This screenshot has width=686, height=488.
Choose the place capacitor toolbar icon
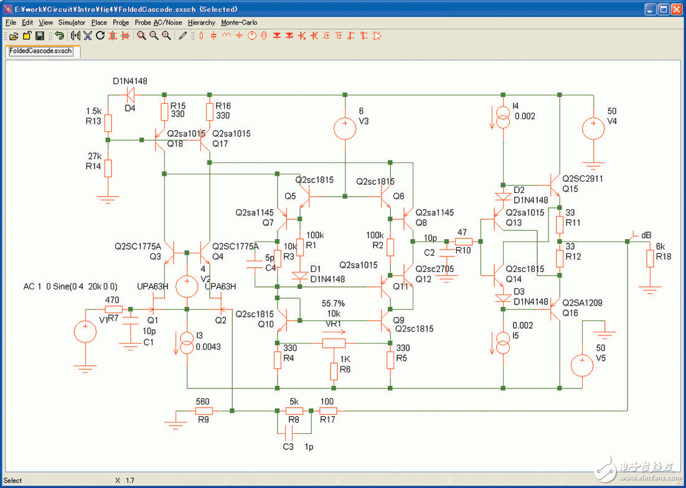click(214, 36)
